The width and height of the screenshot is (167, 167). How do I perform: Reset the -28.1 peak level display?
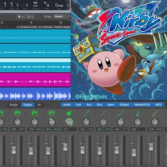coord(22,129)
